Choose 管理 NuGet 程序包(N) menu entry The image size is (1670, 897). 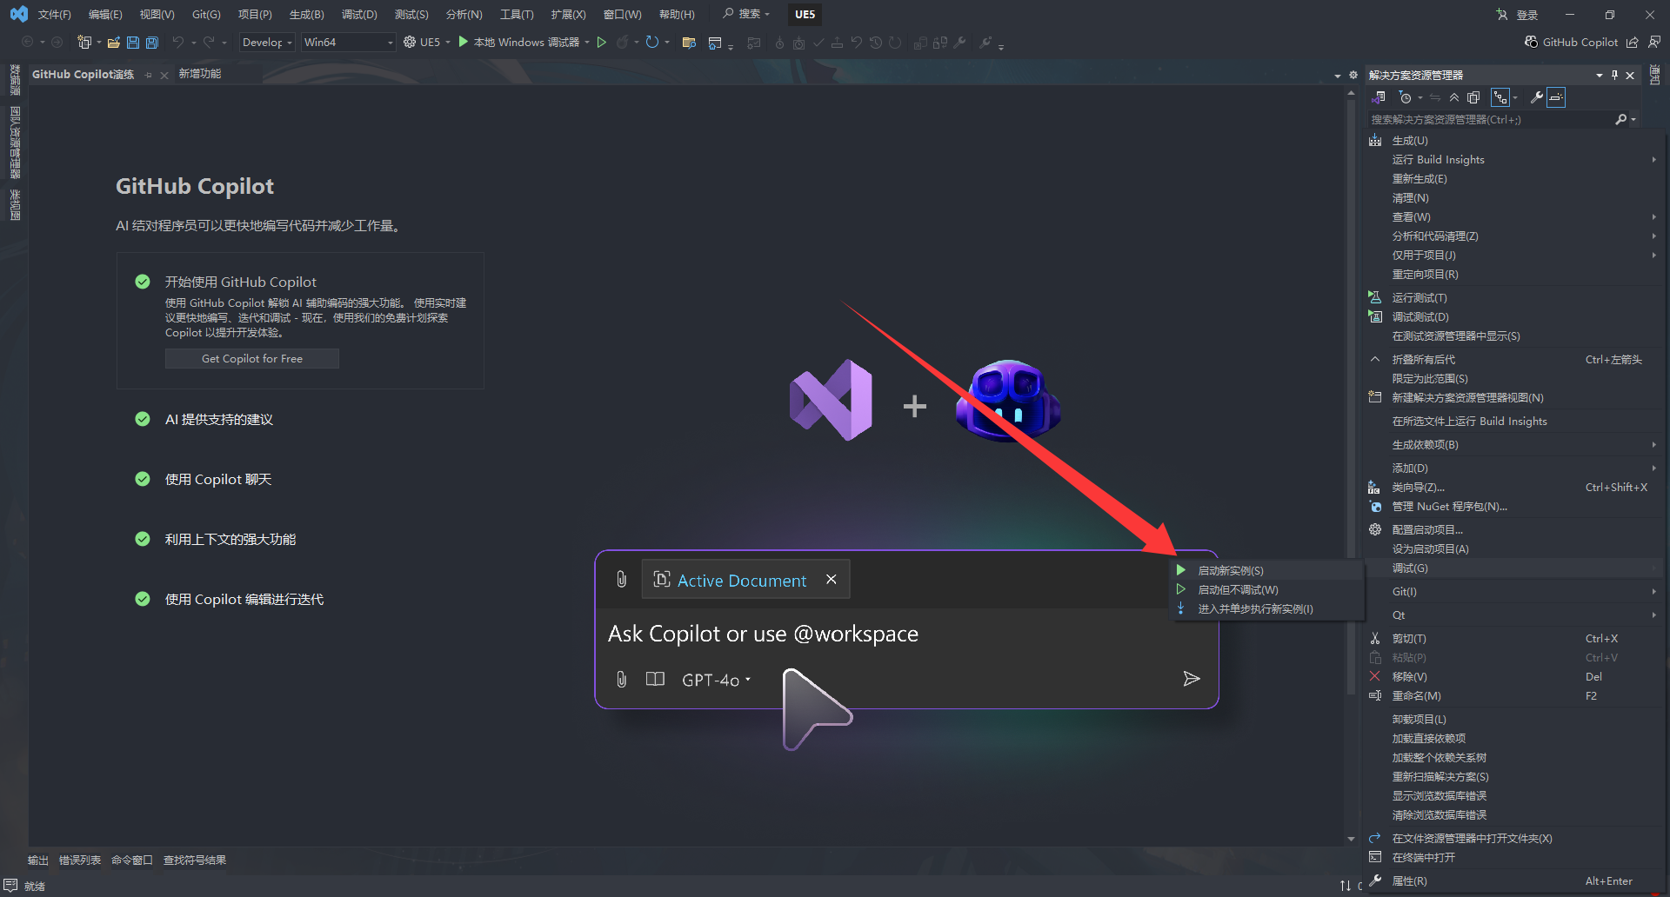point(1513,506)
